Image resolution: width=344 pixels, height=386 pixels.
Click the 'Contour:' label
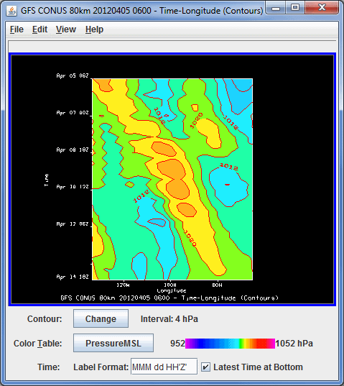point(45,319)
